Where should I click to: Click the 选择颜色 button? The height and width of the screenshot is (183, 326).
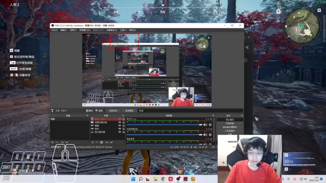point(129,111)
